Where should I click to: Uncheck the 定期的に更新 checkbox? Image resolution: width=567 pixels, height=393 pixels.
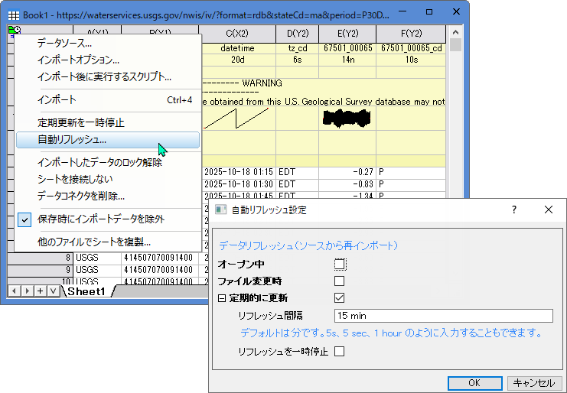point(340,298)
